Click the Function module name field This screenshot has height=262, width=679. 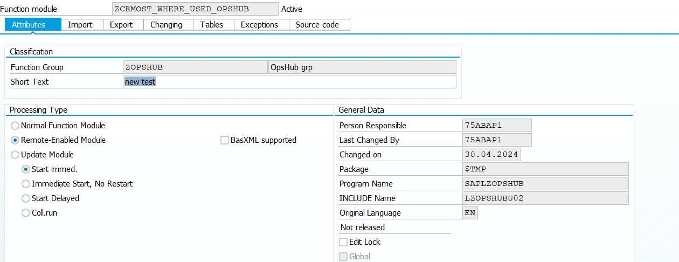[x=195, y=9]
